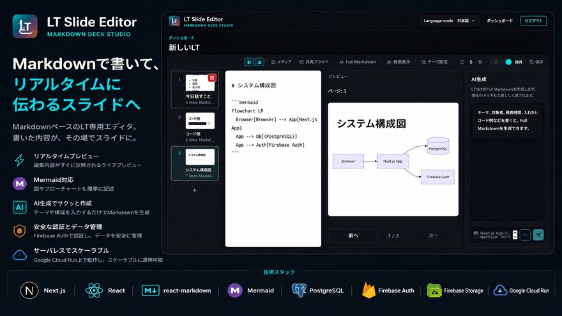Click the 技術スタック heading
562x316 pixels.
pos(279,272)
